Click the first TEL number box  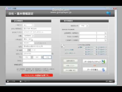coord(27,57)
